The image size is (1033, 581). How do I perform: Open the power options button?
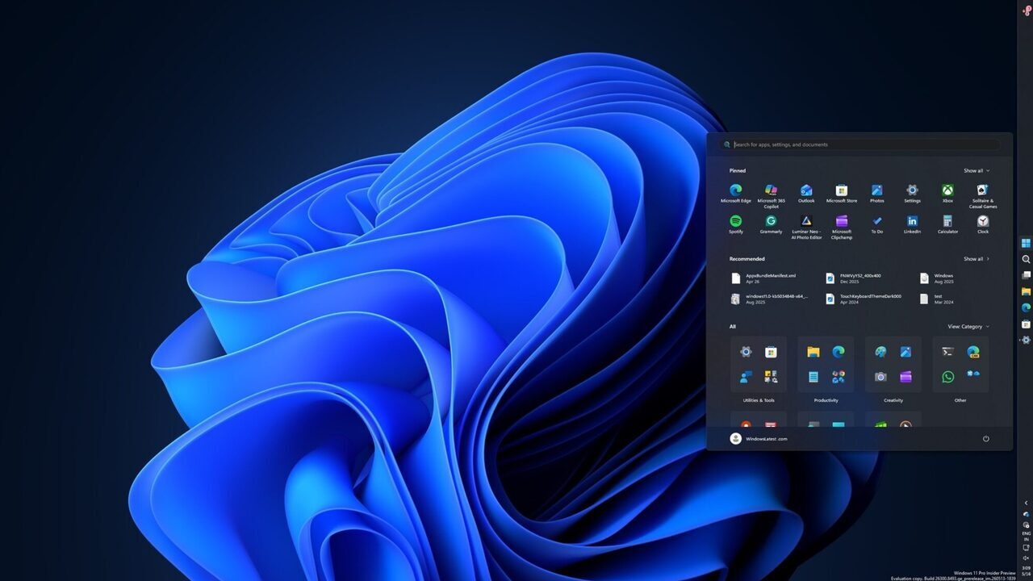[985, 439]
